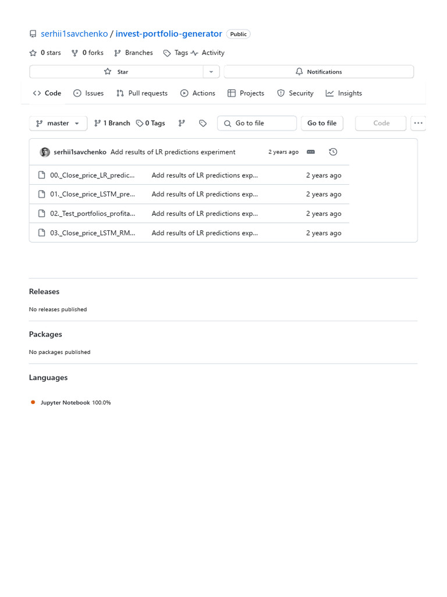Viewport: 447px width, 597px height.
Task: Open commit message in 01._Close_price_LSTM row
Action: tap(205, 194)
